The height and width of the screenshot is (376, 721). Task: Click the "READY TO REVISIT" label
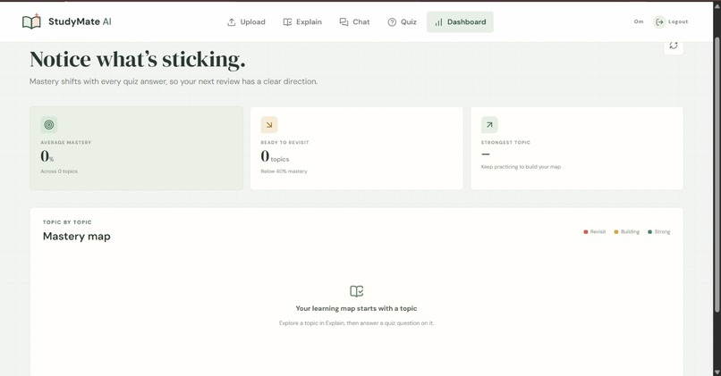(284, 142)
